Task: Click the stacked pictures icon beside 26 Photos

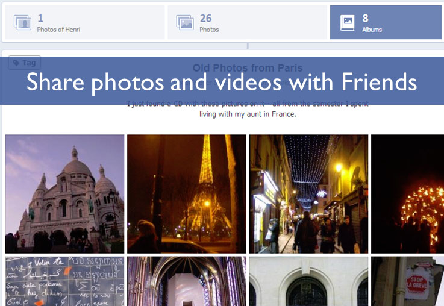Action: click(185, 23)
